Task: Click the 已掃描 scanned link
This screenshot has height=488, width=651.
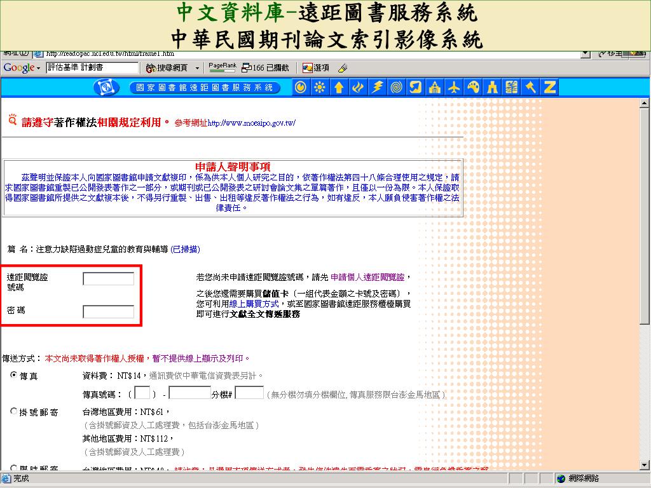Action: click(185, 249)
